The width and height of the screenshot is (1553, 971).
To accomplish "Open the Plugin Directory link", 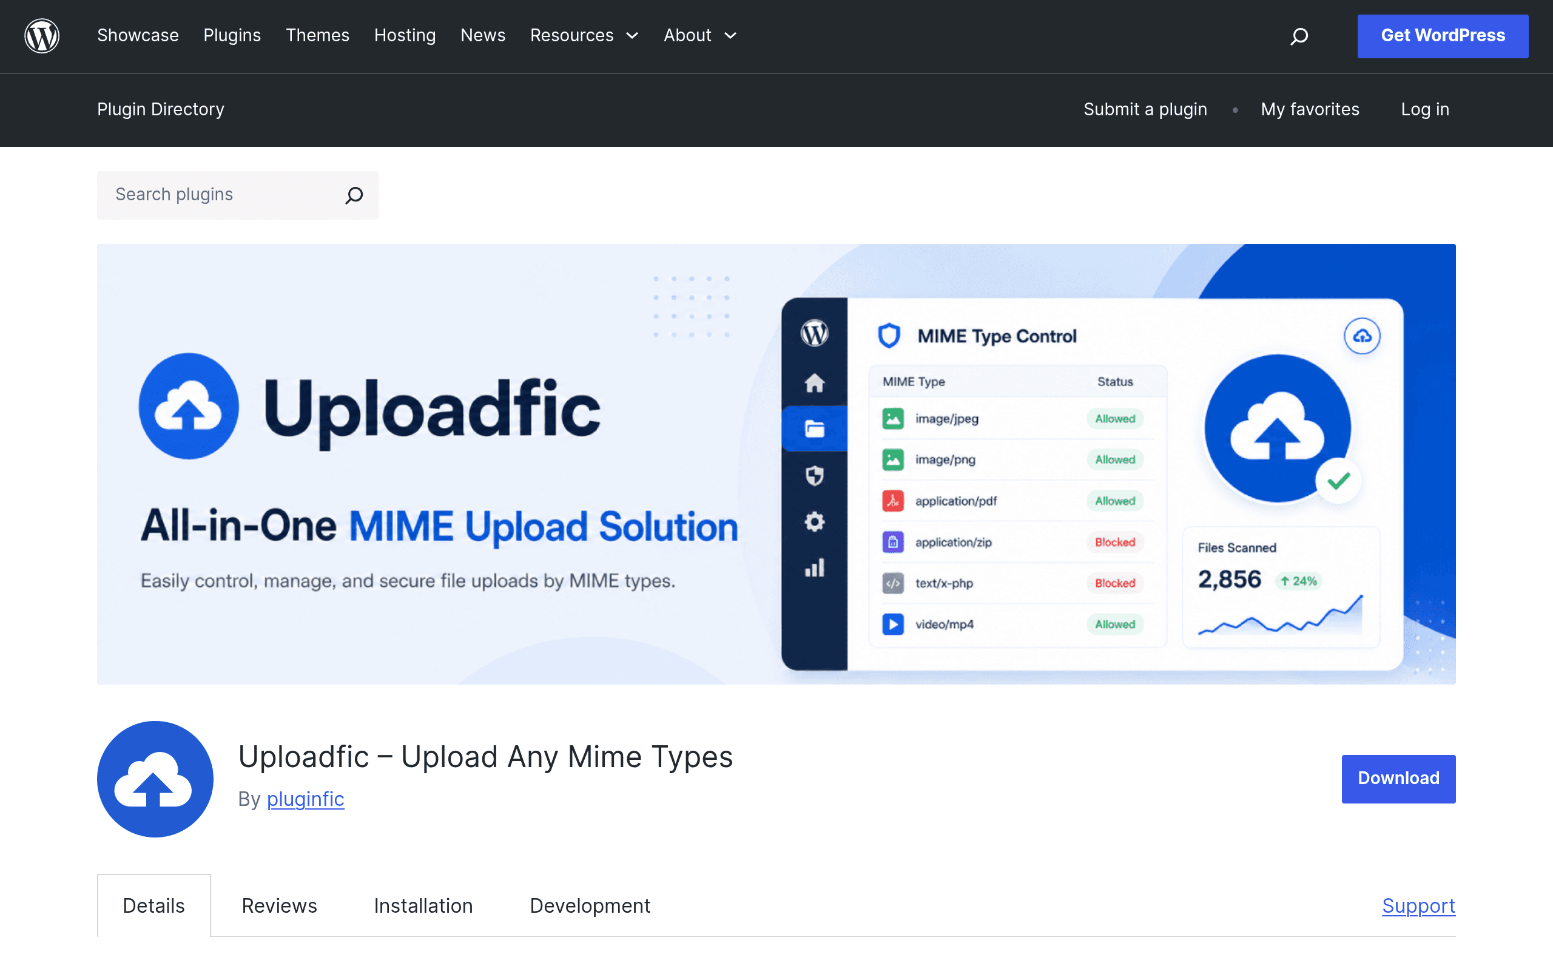I will coord(160,109).
